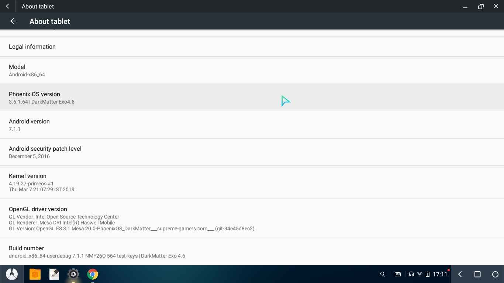This screenshot has width=504, height=283.
Task: Click the title bar back chevron
Action: (x=7, y=6)
